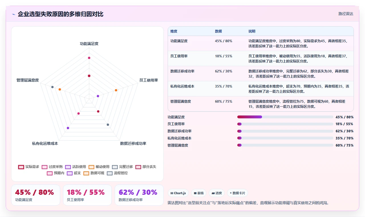Screen dimensions: 365x217
Task: Select the orange 数据可视 point on radar
Action: coord(60,90)
